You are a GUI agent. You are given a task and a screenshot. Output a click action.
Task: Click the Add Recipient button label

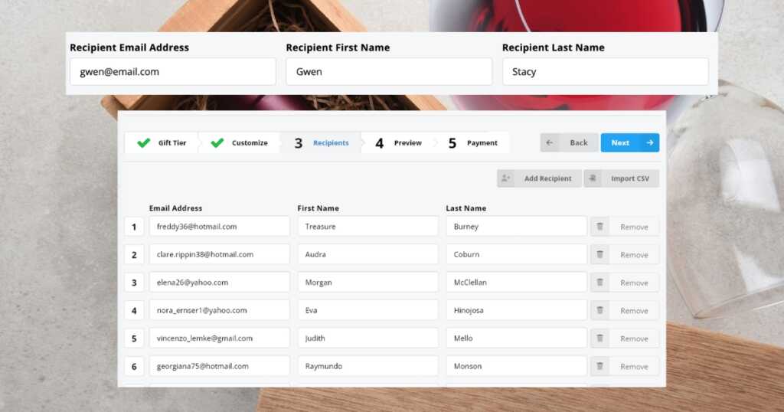click(547, 178)
